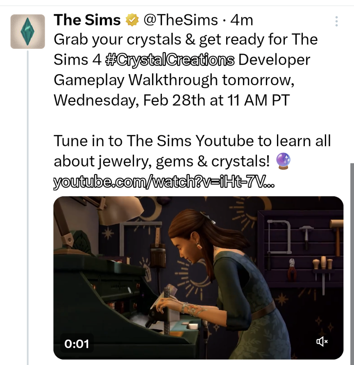
Task: Click the 'Tune in to The Sims Youtube' paragraph
Action: (192, 151)
